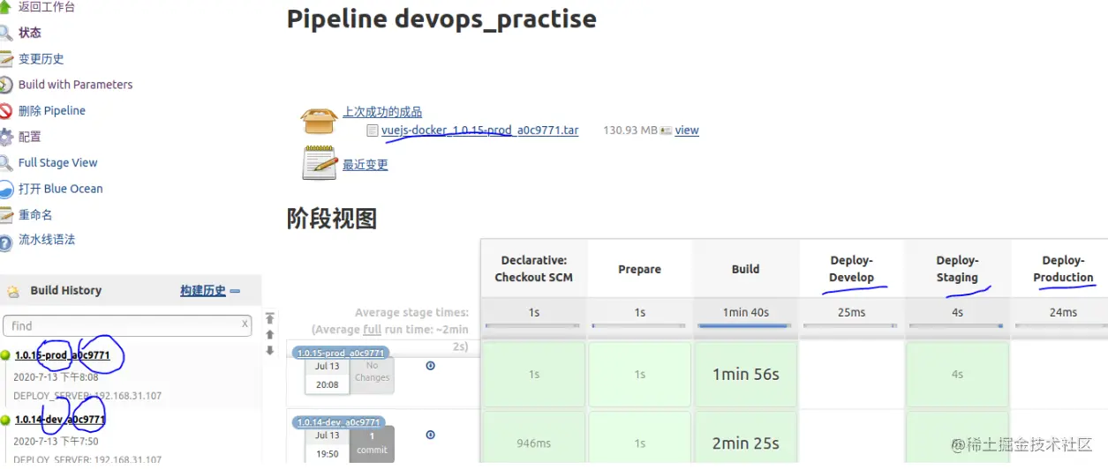The height and width of the screenshot is (469, 1108).
Task: Open 流水线语法 link
Action: point(47,240)
